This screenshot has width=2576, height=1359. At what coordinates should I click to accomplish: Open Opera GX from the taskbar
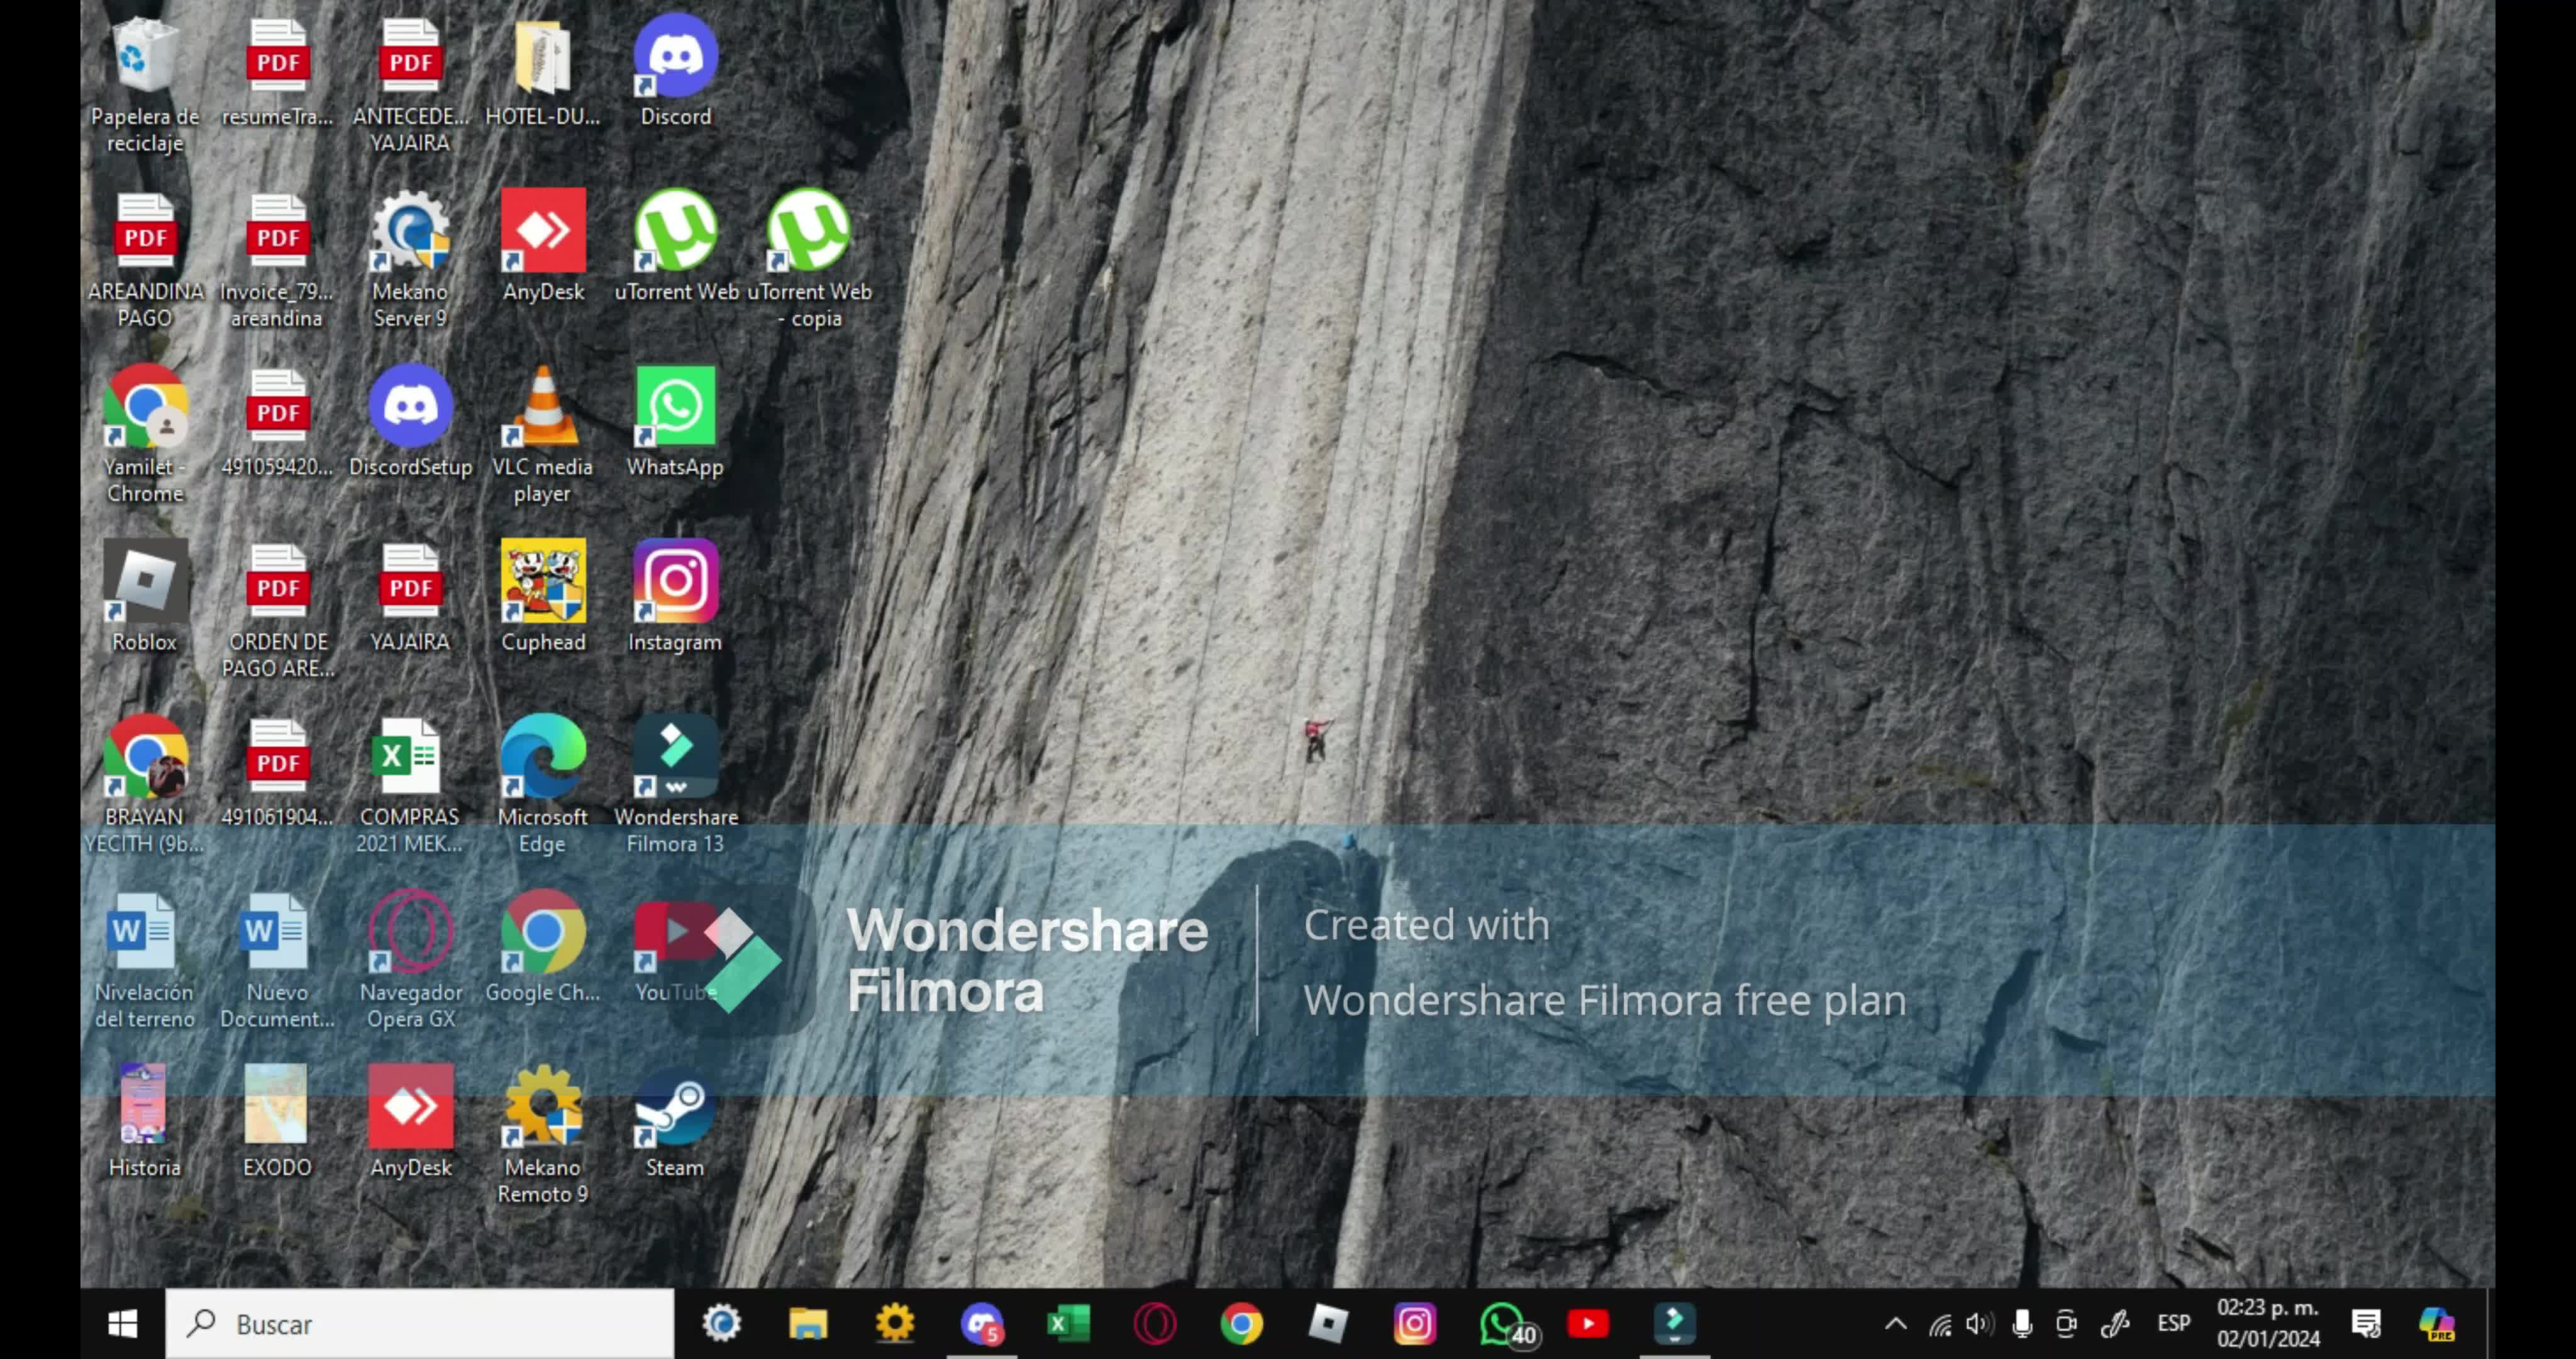(x=1155, y=1324)
